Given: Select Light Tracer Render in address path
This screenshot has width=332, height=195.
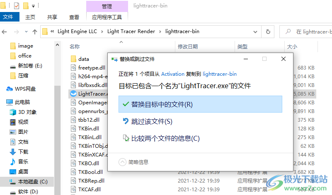Looking at the screenshot, I should [131, 31].
